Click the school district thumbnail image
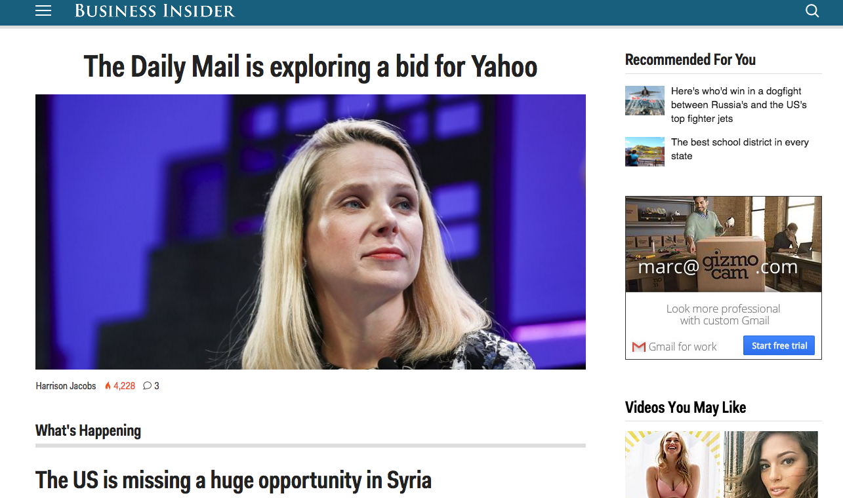This screenshot has height=498, width=843. (x=645, y=151)
